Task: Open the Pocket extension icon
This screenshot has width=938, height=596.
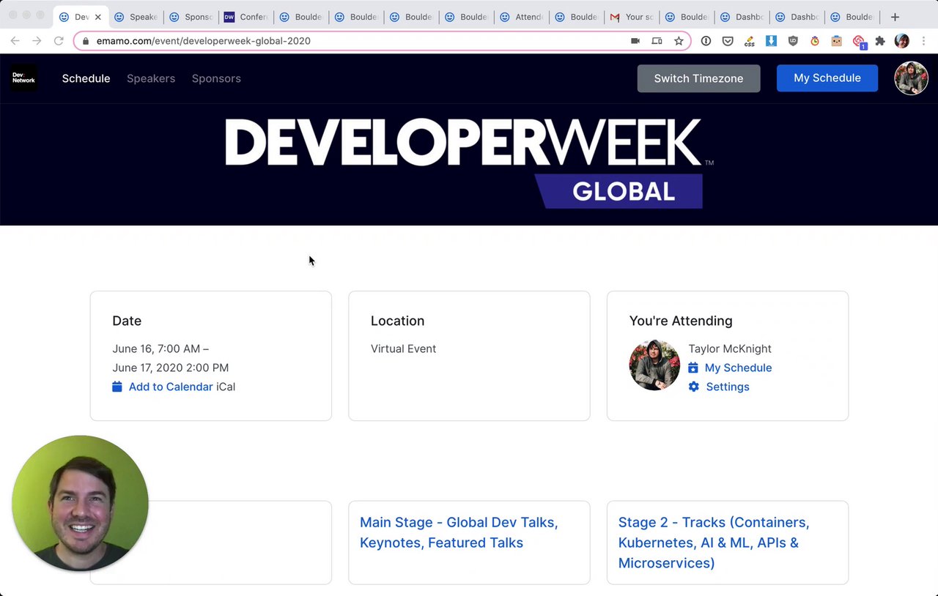Action: (728, 41)
